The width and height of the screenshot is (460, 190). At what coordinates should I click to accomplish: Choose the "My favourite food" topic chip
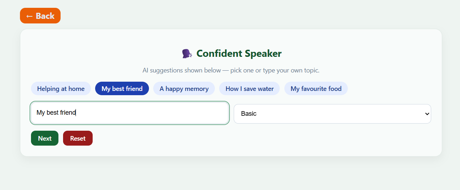click(x=316, y=89)
